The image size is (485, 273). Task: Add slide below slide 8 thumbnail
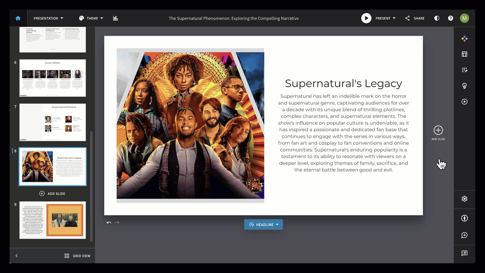pyautogui.click(x=52, y=194)
